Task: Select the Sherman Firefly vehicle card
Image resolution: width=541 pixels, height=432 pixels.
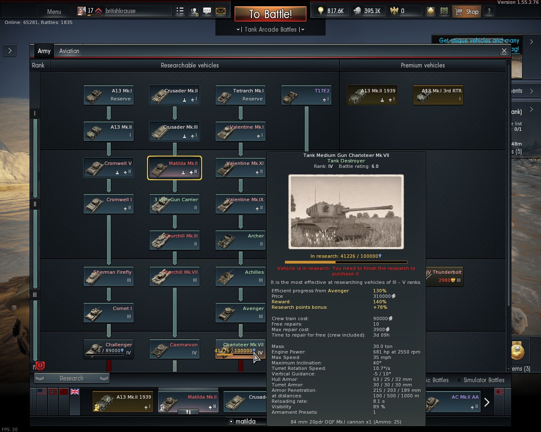Action: (109, 276)
